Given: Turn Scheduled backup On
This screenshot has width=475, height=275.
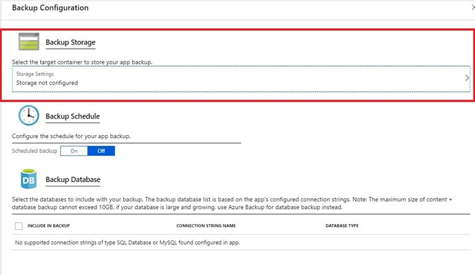Looking at the screenshot, I should click(74, 151).
